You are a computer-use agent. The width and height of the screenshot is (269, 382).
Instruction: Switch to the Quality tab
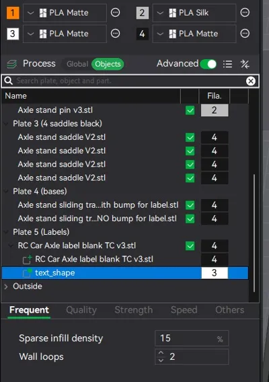click(x=81, y=310)
